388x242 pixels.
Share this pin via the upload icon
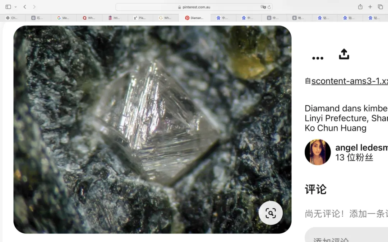[x=344, y=54]
